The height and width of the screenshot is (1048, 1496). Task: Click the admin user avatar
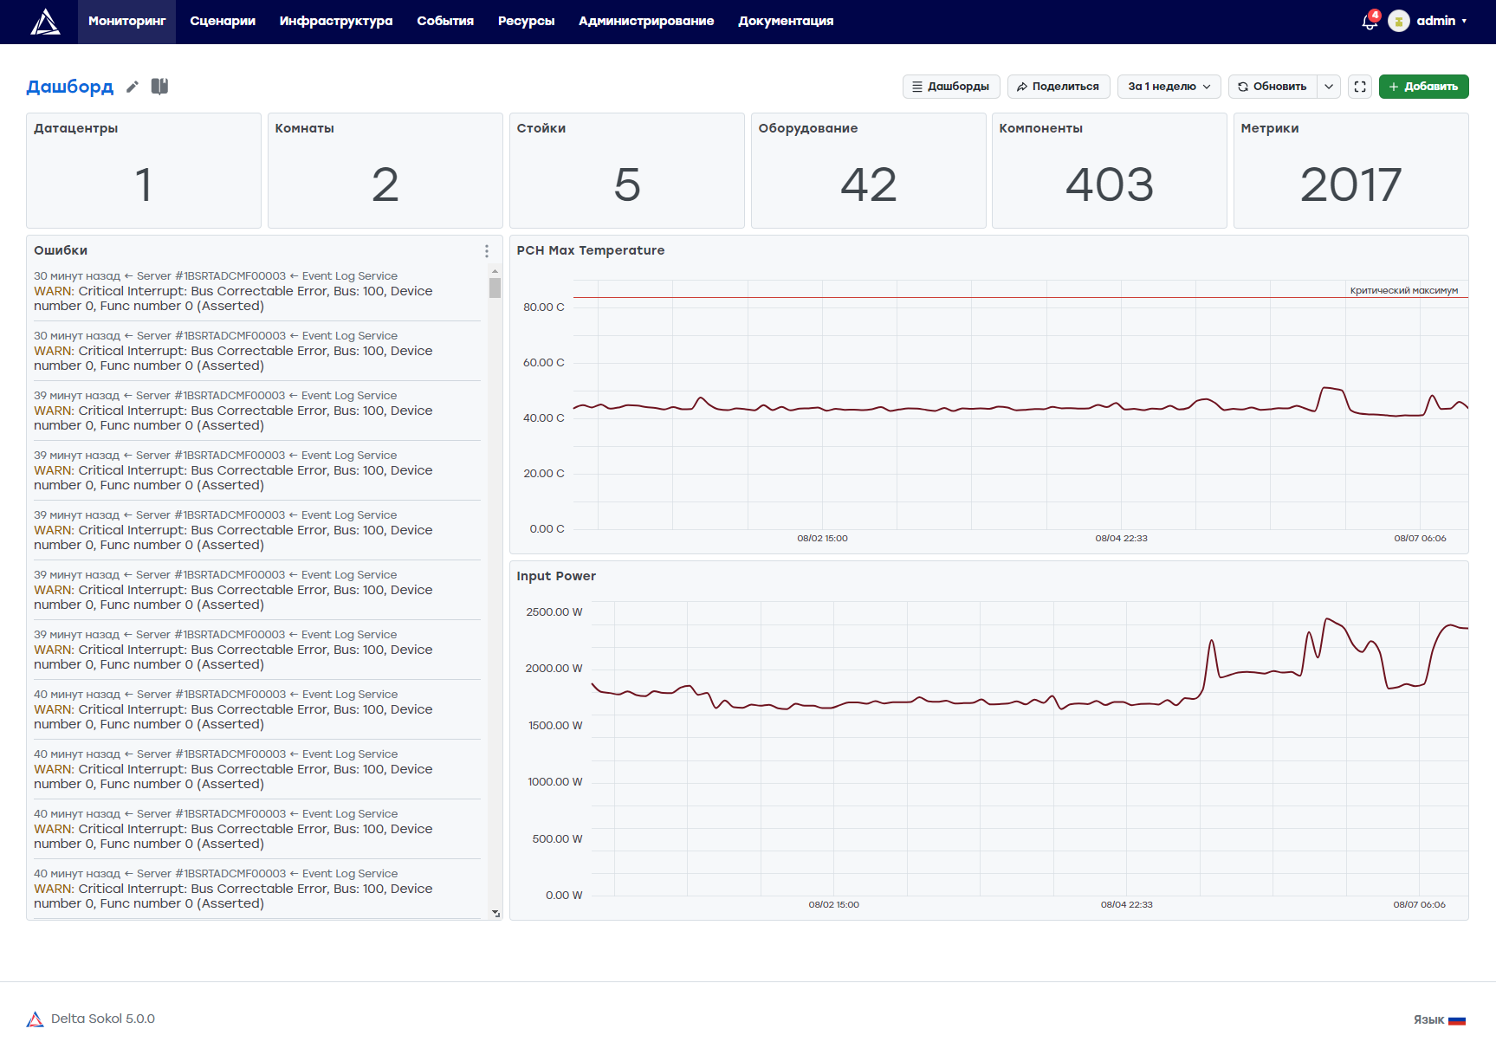click(x=1398, y=22)
